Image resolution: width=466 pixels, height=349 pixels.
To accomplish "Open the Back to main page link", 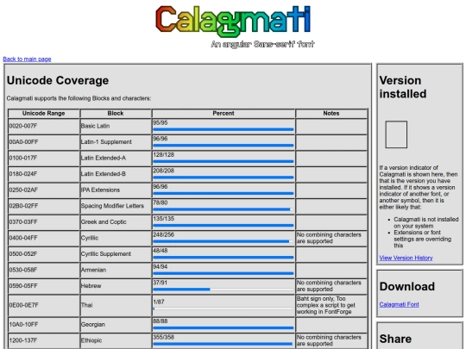I will point(27,59).
